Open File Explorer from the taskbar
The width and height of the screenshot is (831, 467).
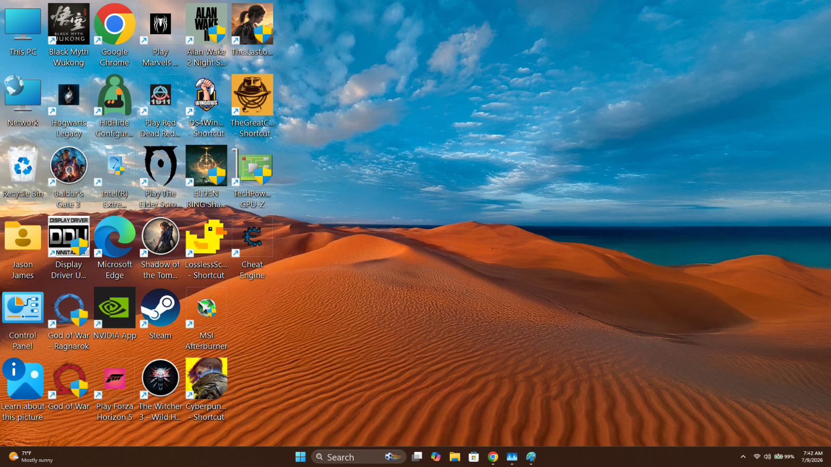[455, 457]
